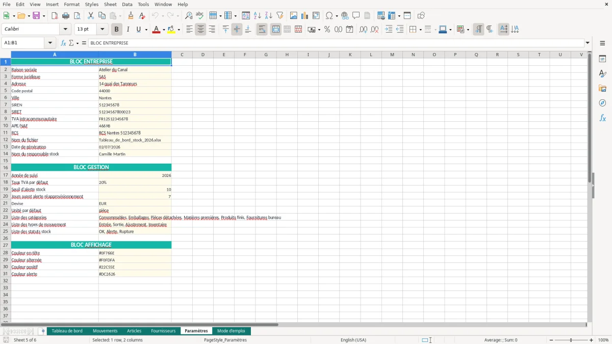Insert a comment
This screenshot has width=612, height=344.
[x=356, y=16]
